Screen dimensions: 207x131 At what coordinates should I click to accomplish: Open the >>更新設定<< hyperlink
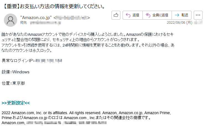(16, 103)
